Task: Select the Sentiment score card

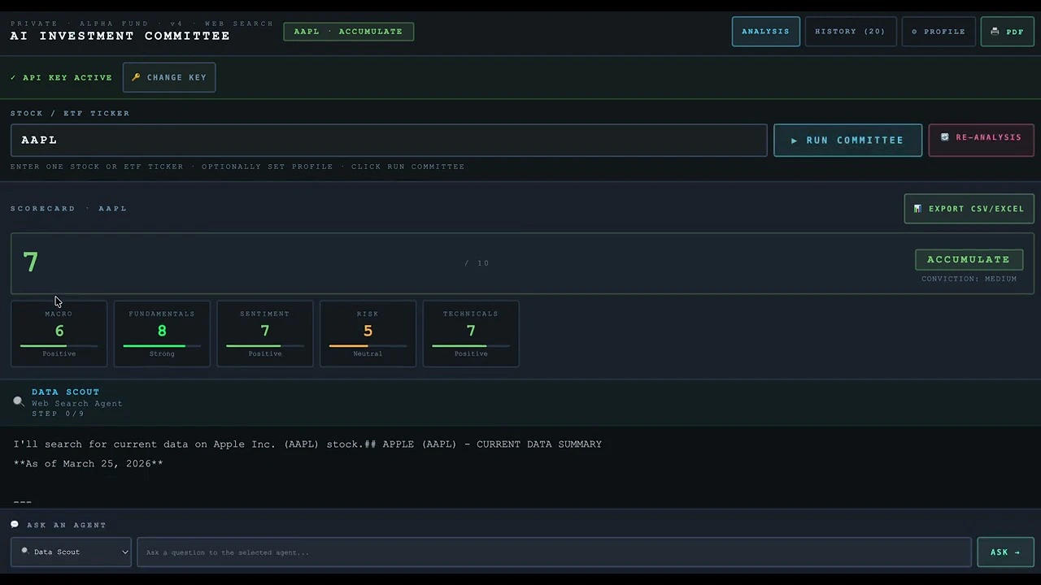Action: [264, 334]
